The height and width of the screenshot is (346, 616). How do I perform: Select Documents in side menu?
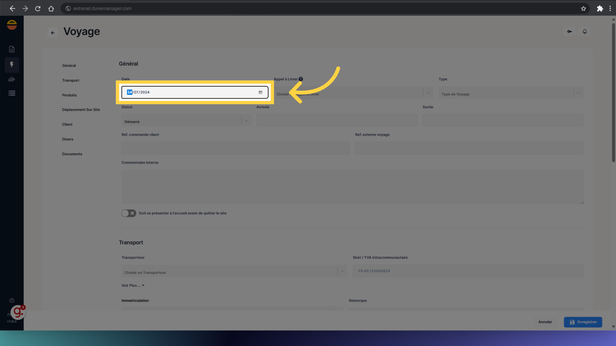72,154
